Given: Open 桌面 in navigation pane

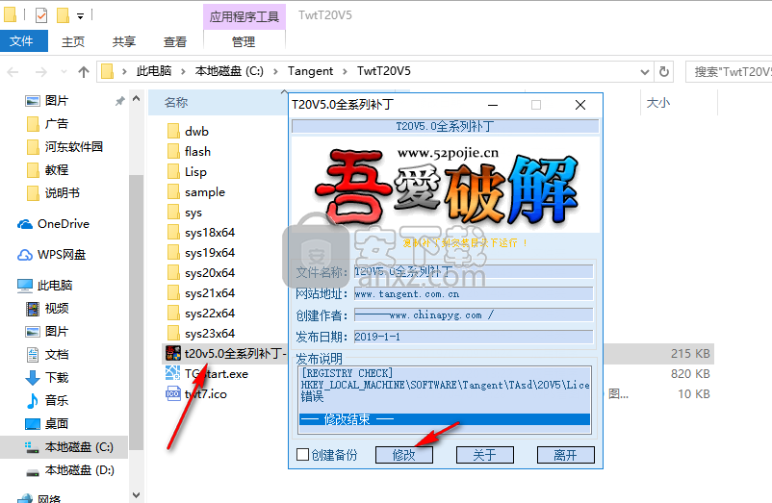Looking at the screenshot, I should [57, 424].
